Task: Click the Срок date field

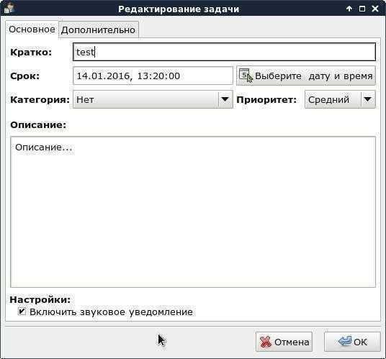Action: click(x=153, y=76)
